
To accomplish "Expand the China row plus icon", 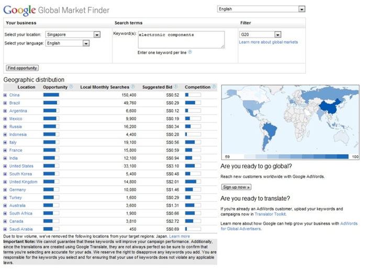I will pos(5,95).
